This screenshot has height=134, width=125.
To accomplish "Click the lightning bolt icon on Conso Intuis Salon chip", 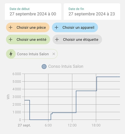I will pos(11,54).
